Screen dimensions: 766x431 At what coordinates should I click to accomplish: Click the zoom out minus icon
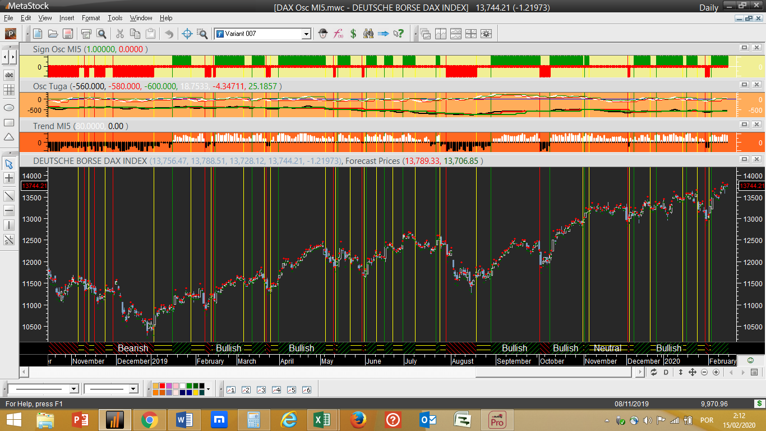pyautogui.click(x=704, y=372)
